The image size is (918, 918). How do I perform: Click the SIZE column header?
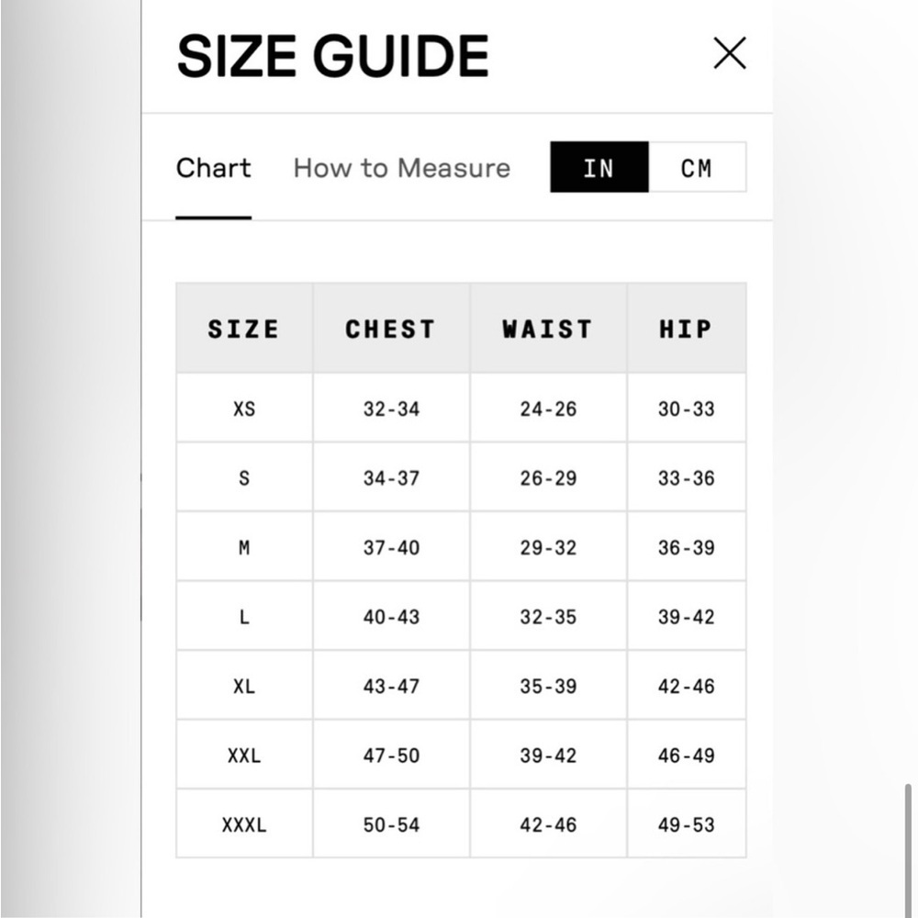[x=244, y=329]
